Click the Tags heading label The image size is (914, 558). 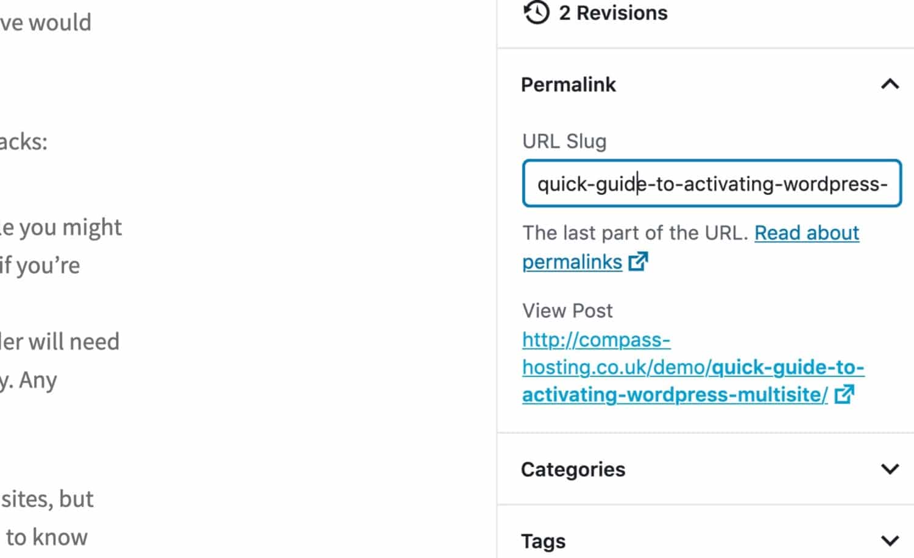click(543, 539)
